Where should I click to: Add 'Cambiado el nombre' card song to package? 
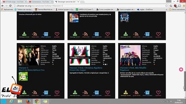(x=97, y=35)
